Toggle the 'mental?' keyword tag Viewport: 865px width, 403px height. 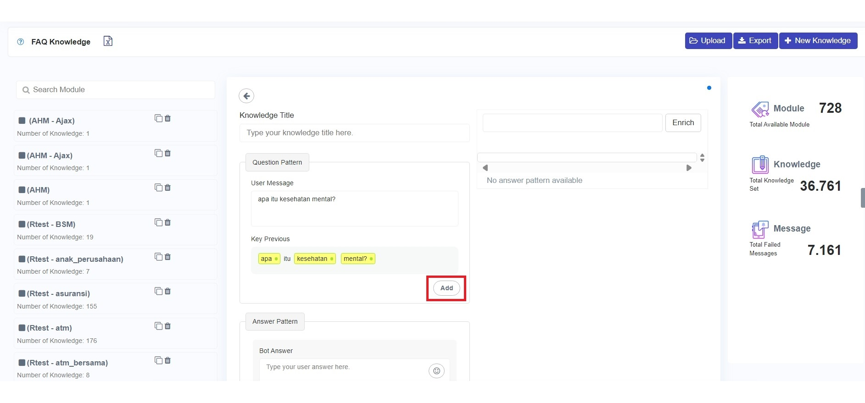tap(358, 259)
